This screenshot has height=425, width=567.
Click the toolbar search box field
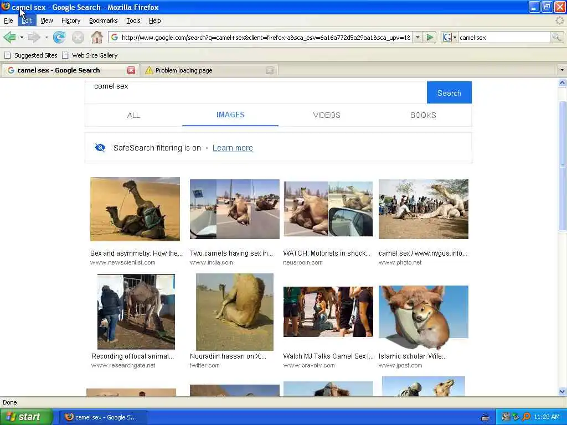(x=504, y=37)
